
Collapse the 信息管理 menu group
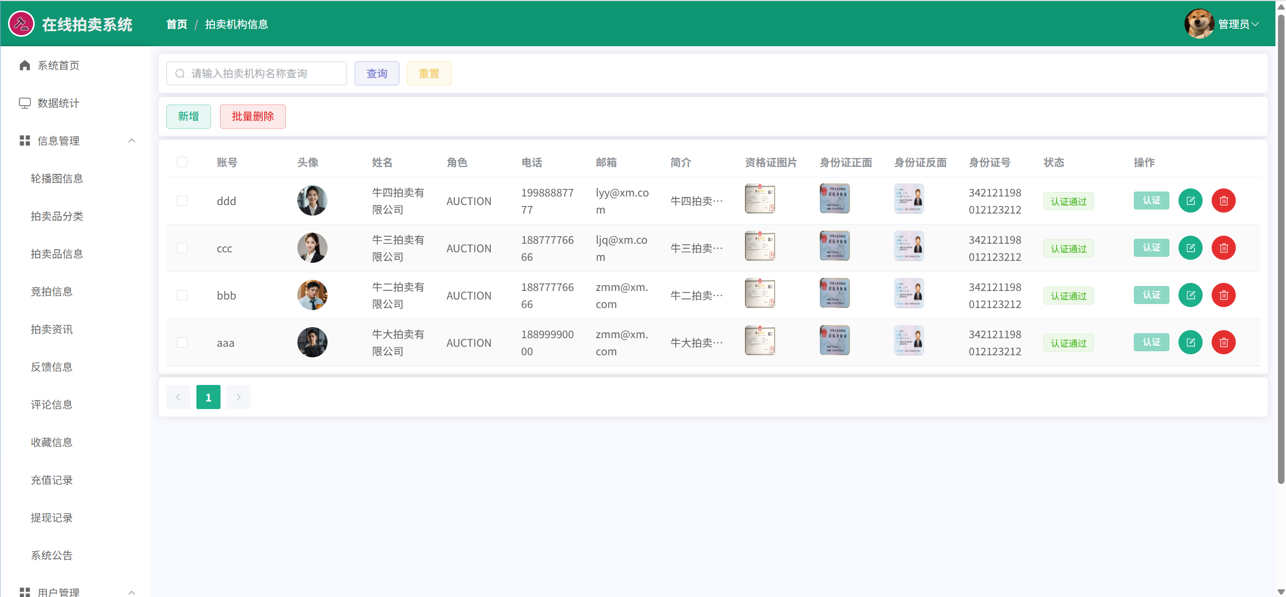point(132,141)
